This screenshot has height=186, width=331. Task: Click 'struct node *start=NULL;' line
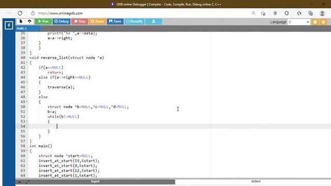[66, 156]
